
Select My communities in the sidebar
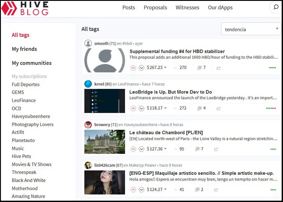pyautogui.click(x=32, y=63)
